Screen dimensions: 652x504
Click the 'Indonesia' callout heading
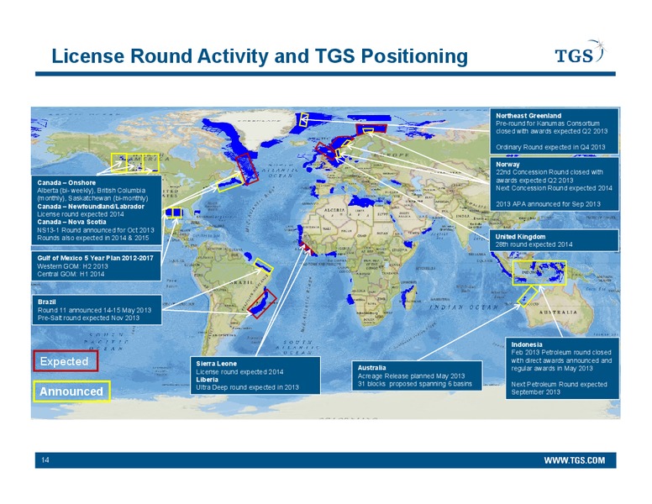pyautogui.click(x=527, y=344)
